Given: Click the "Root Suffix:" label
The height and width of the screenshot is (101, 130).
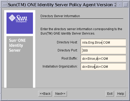Looking at the screenshot, I should [x=70, y=58].
